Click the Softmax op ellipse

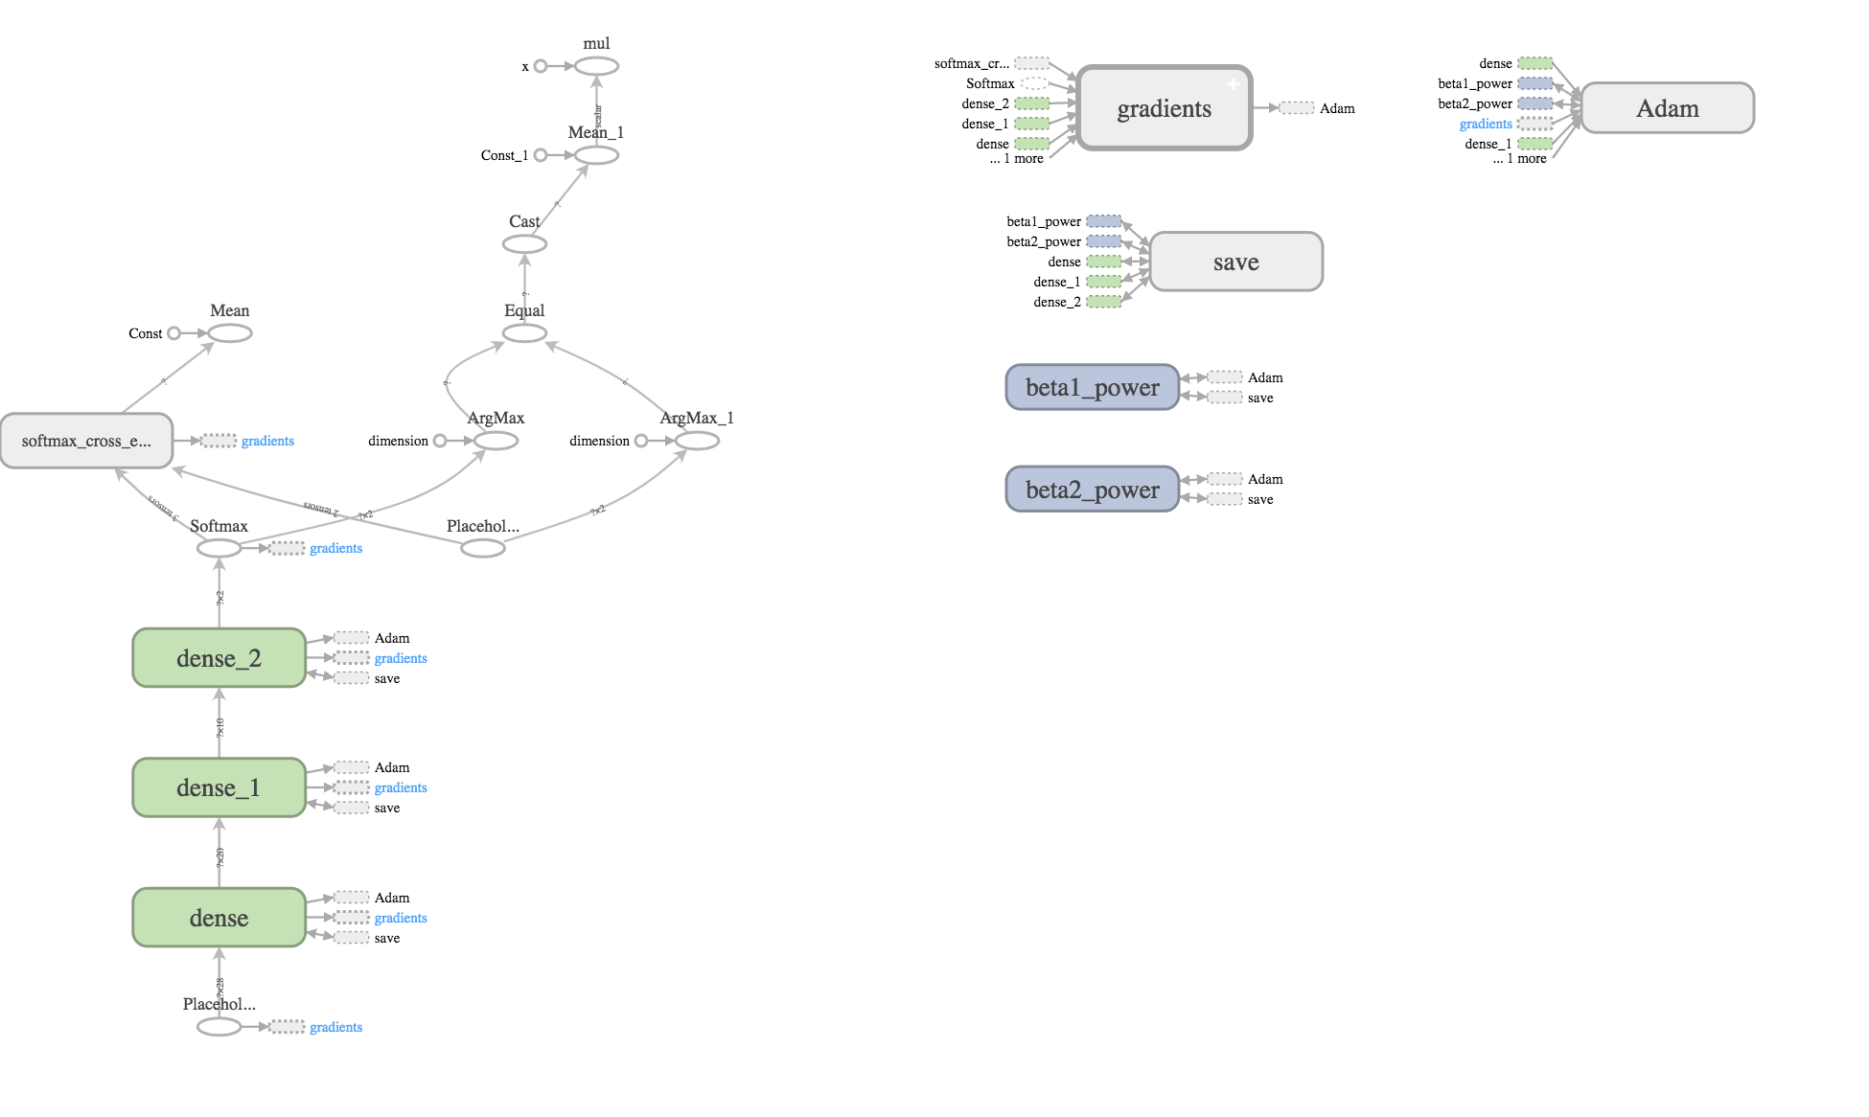(x=219, y=548)
